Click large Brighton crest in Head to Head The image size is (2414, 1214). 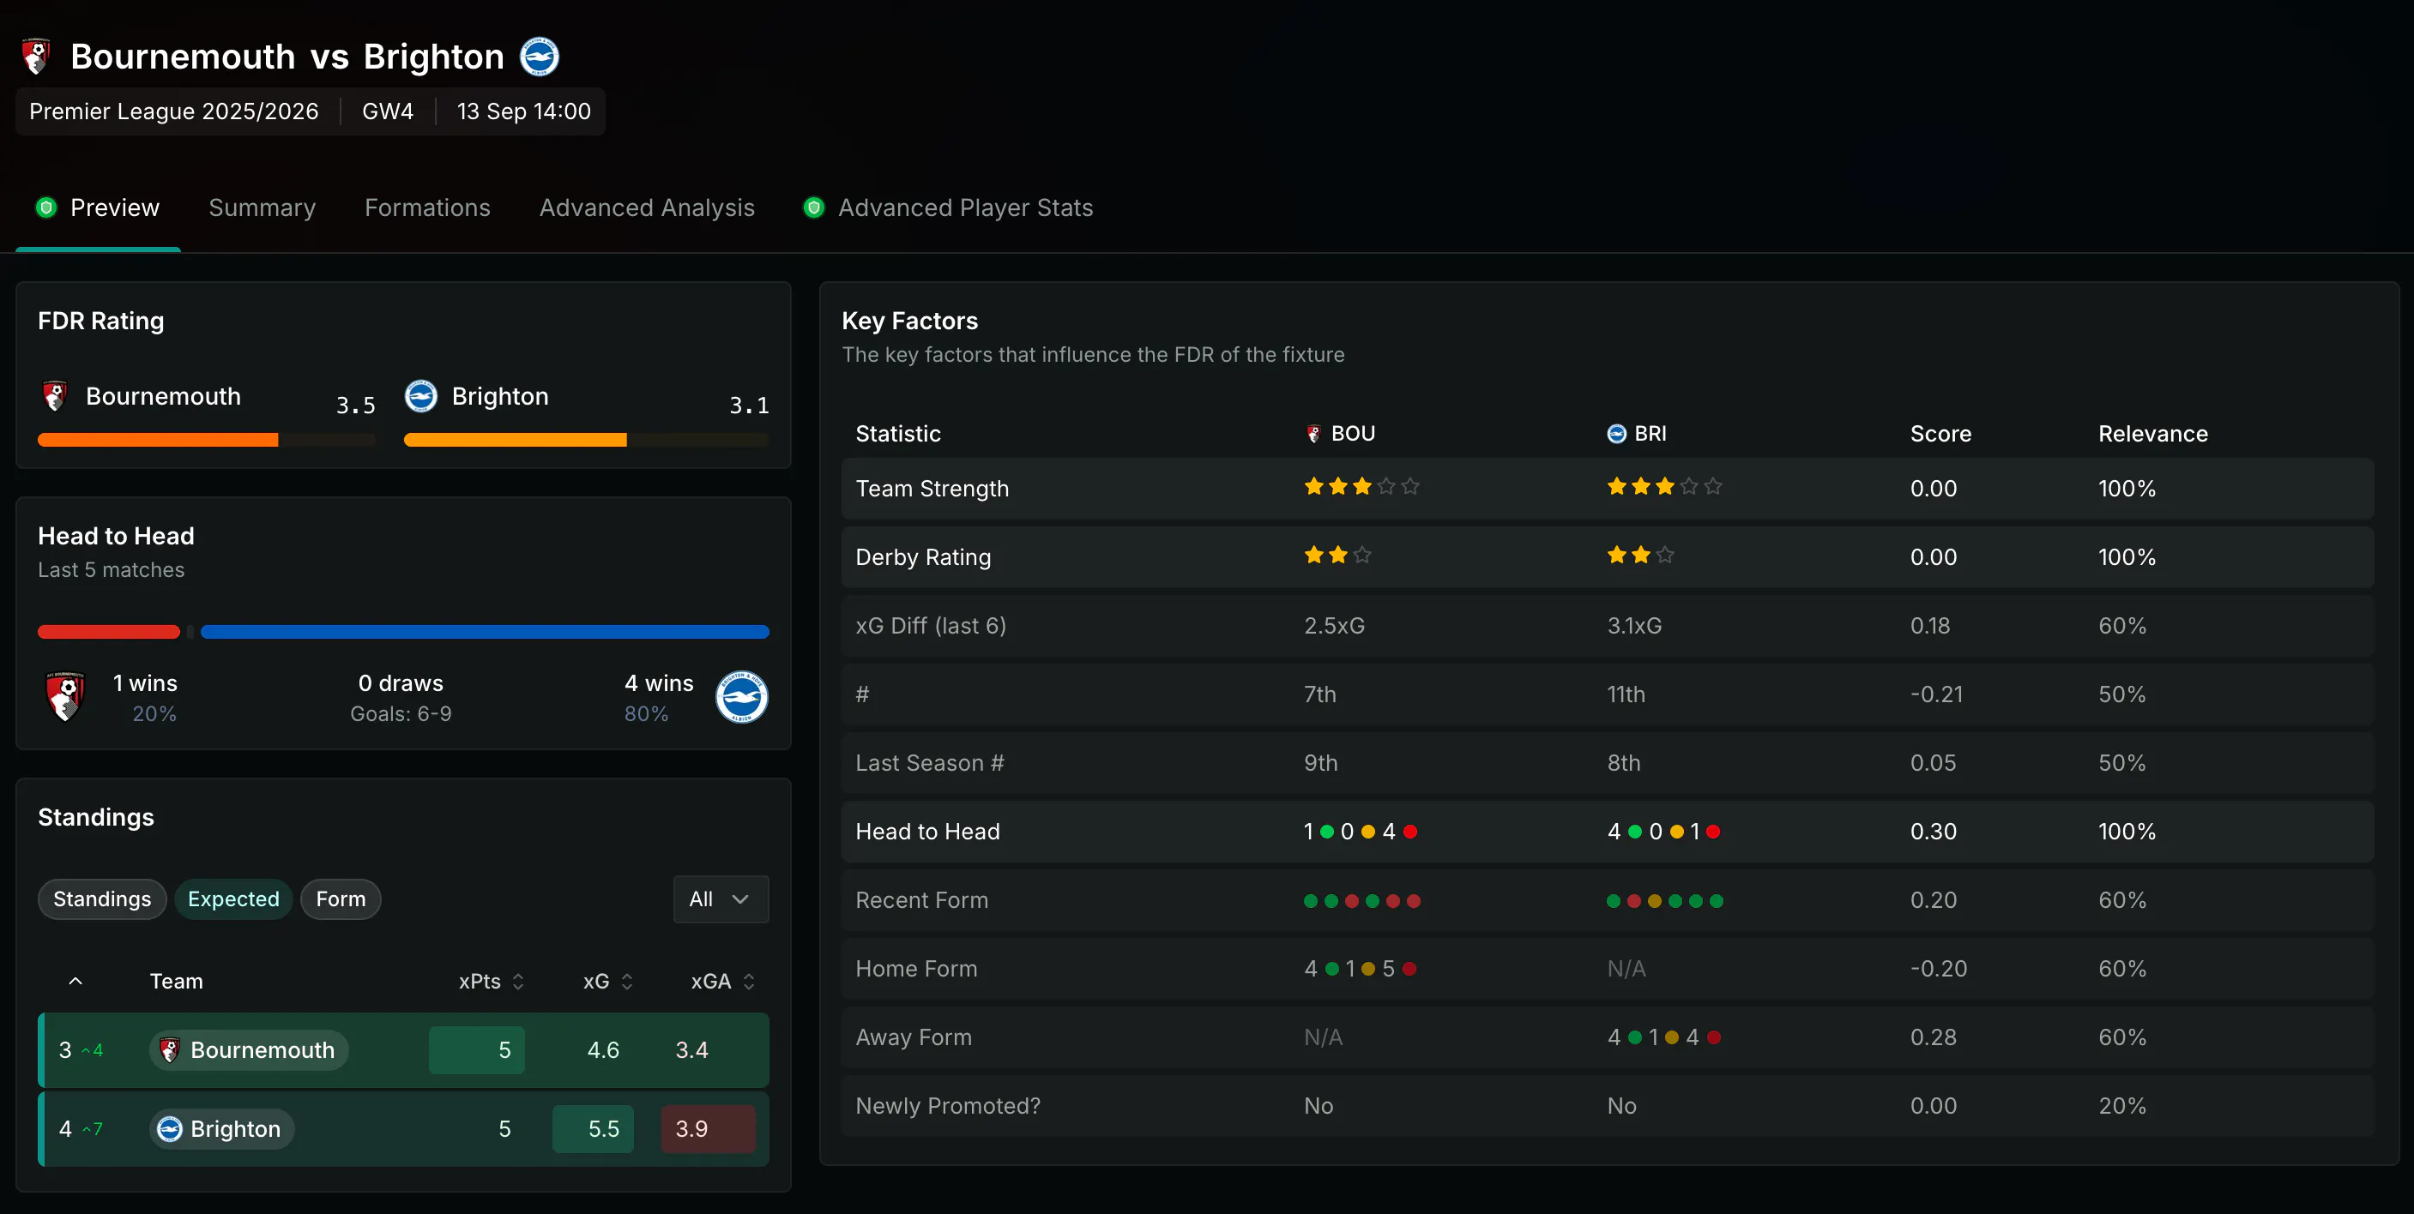coord(741,697)
